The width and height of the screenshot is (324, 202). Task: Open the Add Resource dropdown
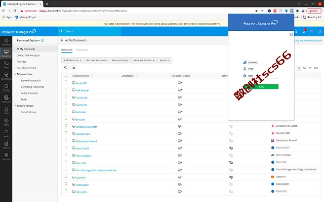pyautogui.click(x=72, y=60)
